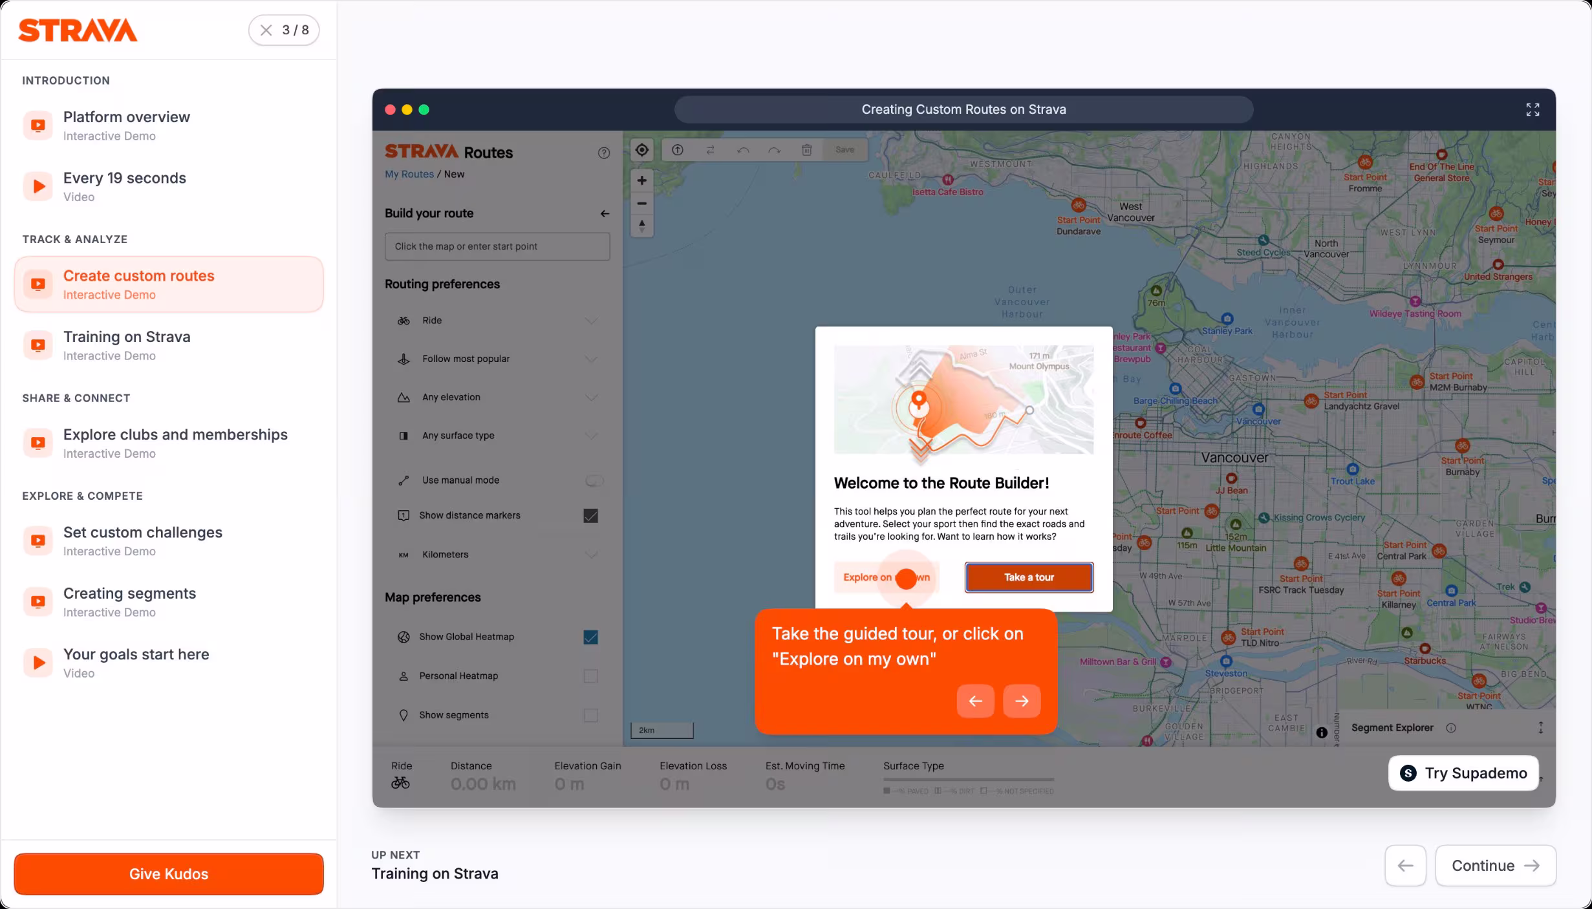The image size is (1592, 909).
Task: Click the Give Kudos button
Action: pyautogui.click(x=169, y=874)
